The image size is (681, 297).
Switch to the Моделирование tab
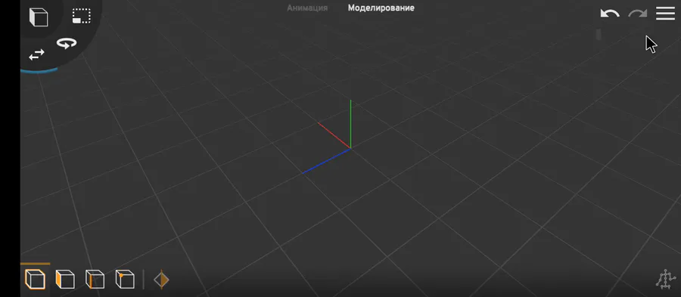point(381,8)
